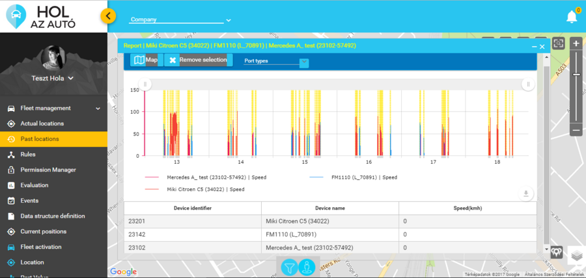Image resolution: width=586 pixels, height=278 pixels.
Task: Toggle the Mercedes A_ test Speed legend
Action: point(216,177)
